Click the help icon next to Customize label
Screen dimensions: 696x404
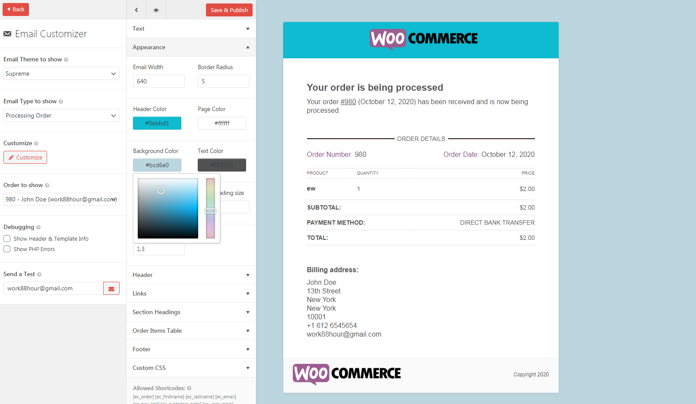click(x=36, y=143)
